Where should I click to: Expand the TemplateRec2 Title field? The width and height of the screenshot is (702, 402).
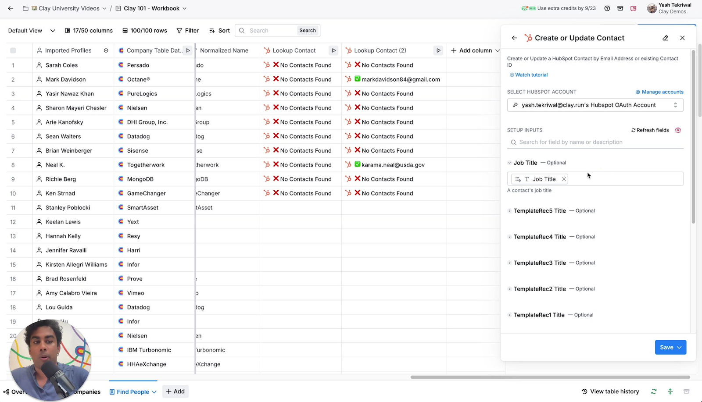click(509, 289)
